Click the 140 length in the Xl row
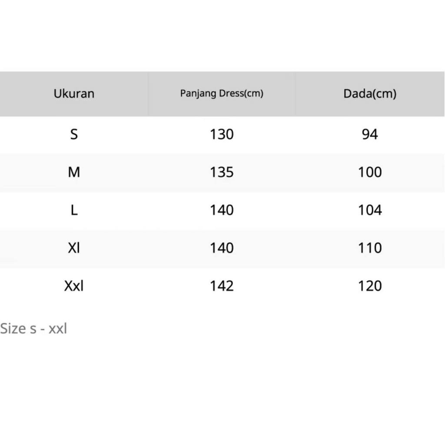Image resolution: width=445 pixels, height=445 pixels. (x=222, y=248)
